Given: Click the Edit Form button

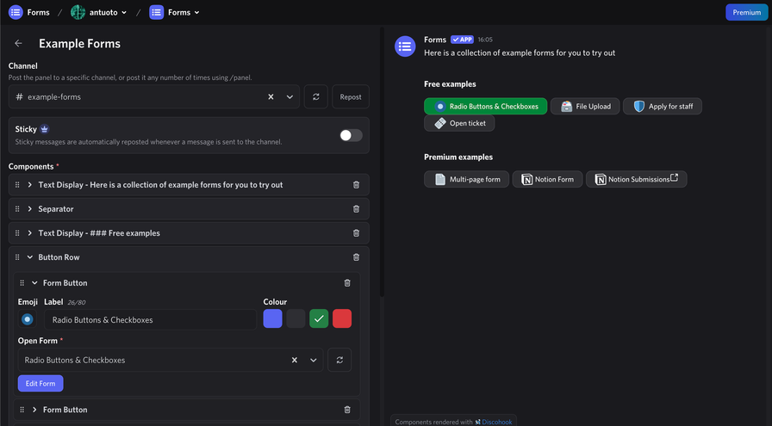Looking at the screenshot, I should tap(40, 384).
